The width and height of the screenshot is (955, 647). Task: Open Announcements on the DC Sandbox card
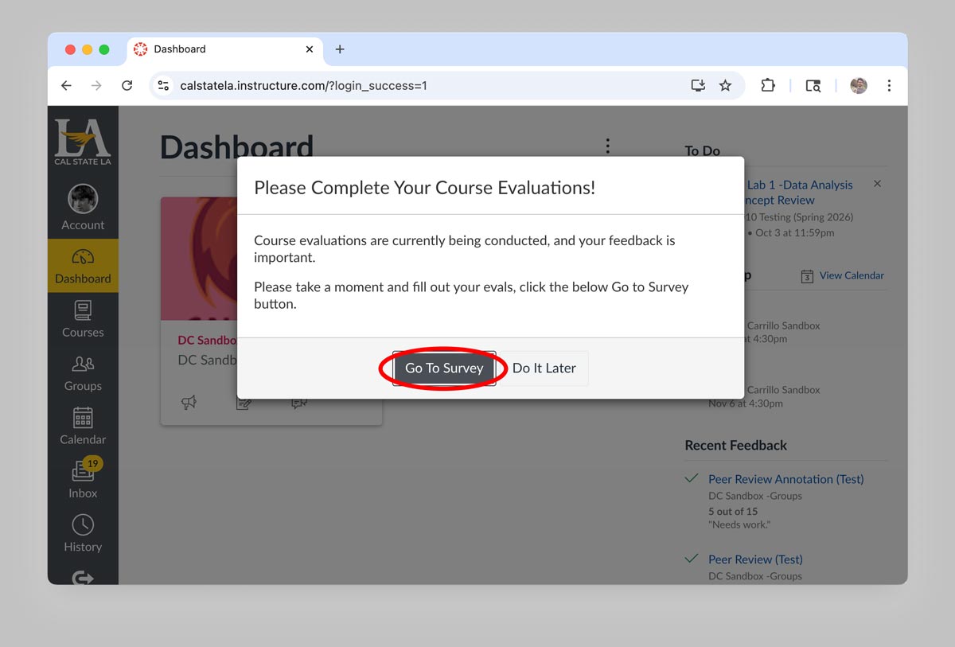click(x=189, y=403)
